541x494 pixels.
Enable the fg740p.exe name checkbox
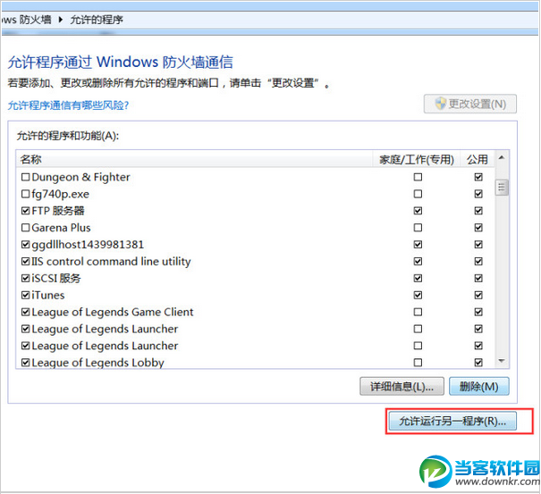click(26, 194)
